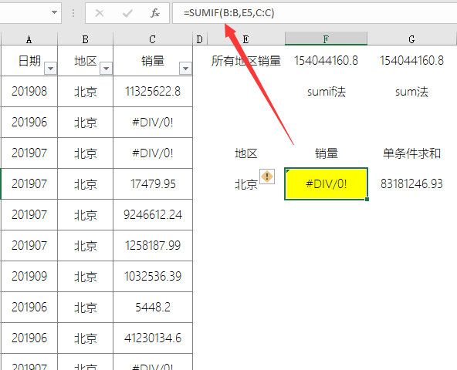Select the 北京 criteria cell in column E
This screenshot has height=370, width=457.
click(x=246, y=183)
